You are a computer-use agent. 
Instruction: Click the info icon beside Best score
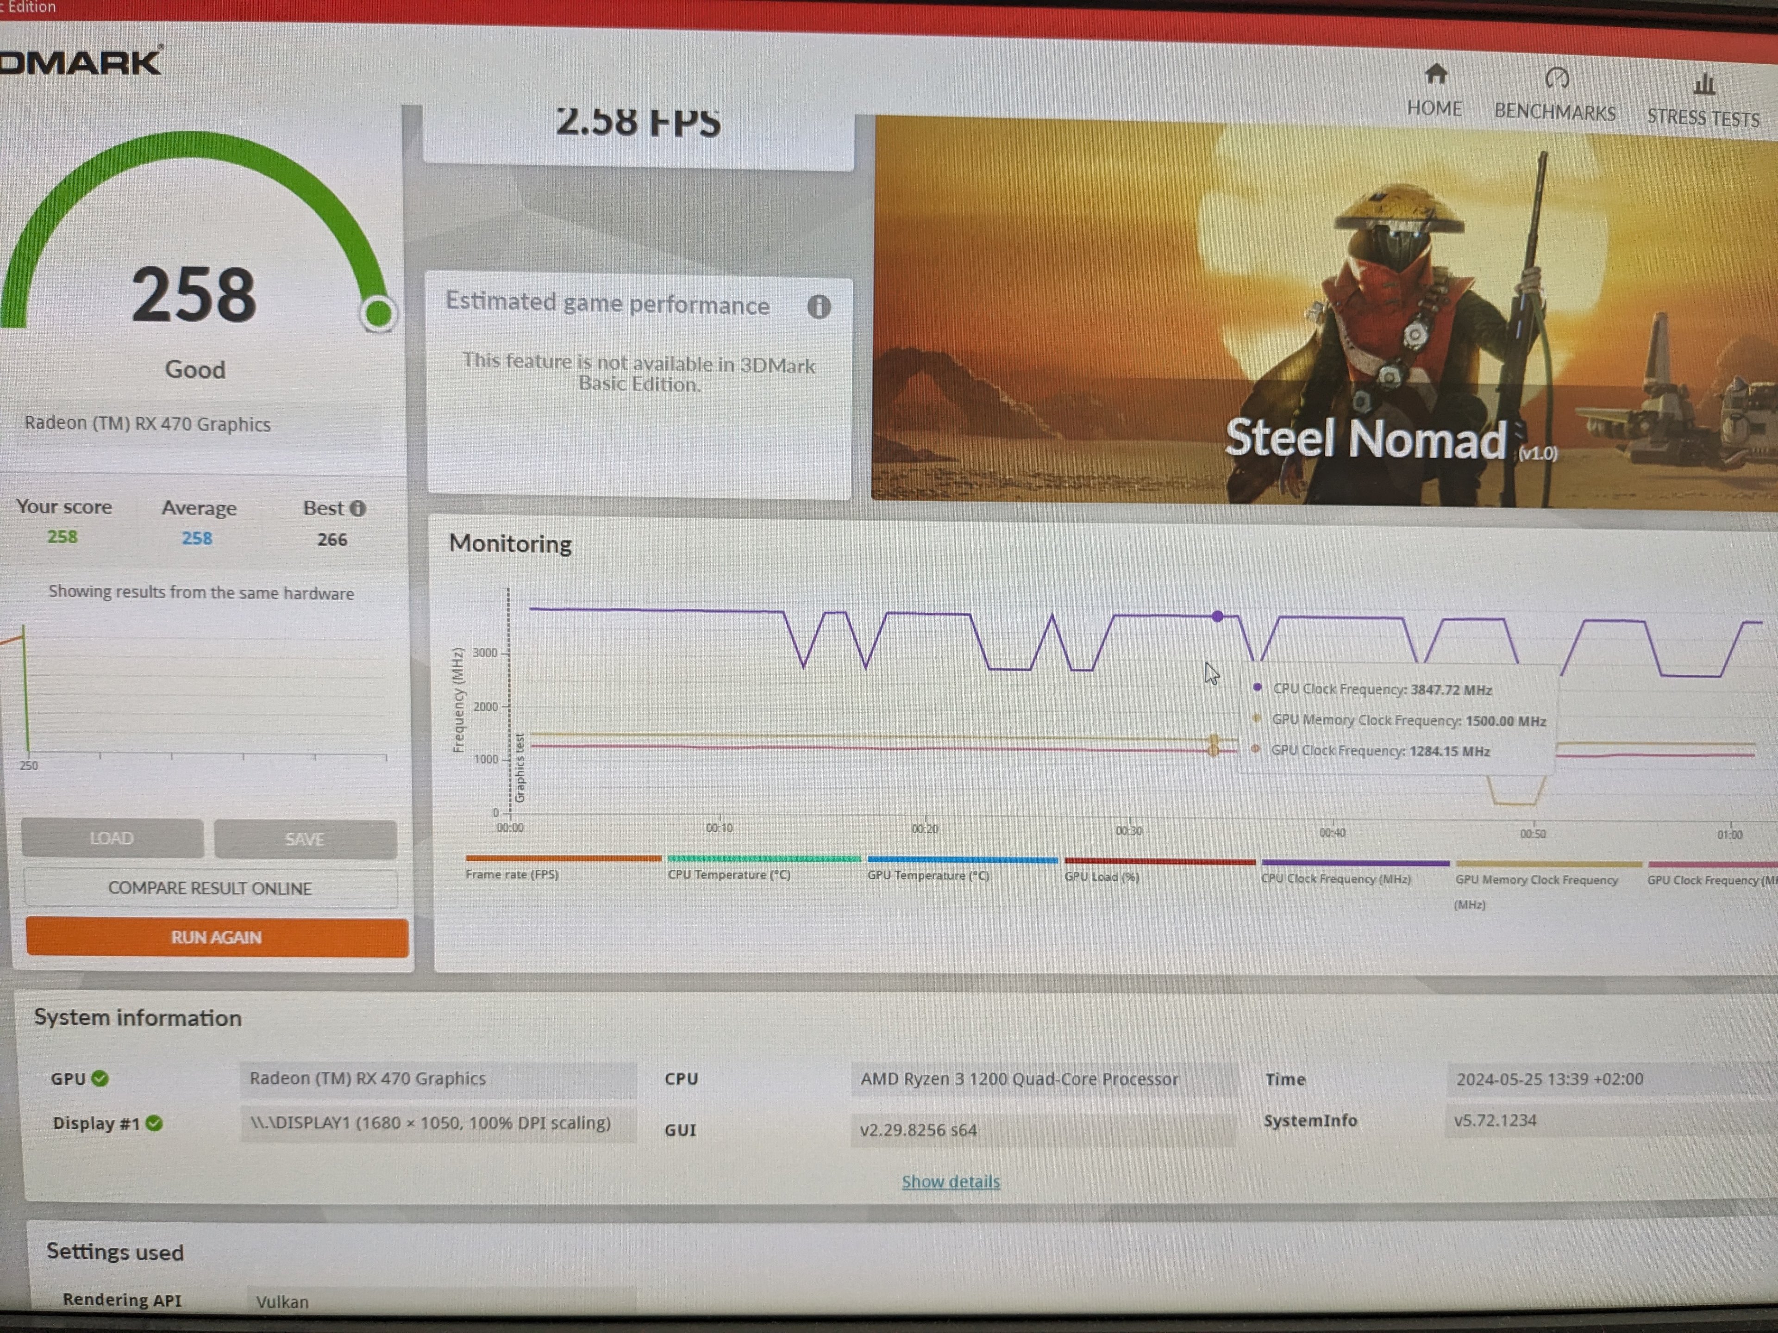click(x=358, y=509)
